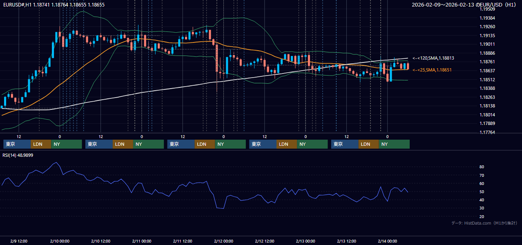Click the 2/11 00:00 time axis label
Viewport: 522px width, 245px height.
pyautogui.click(x=142, y=241)
